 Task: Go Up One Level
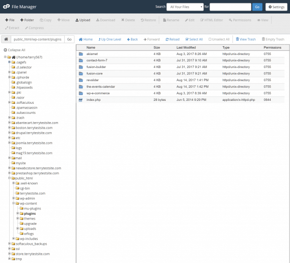coord(110,40)
